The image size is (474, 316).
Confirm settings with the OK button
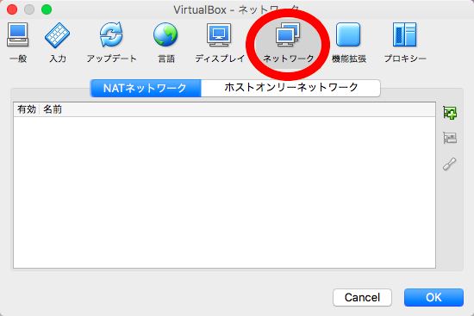433,298
